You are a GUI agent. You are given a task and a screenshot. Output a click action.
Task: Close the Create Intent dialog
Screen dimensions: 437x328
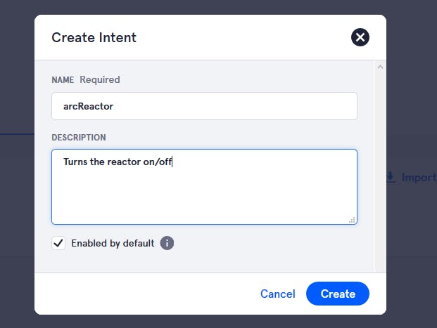(360, 37)
